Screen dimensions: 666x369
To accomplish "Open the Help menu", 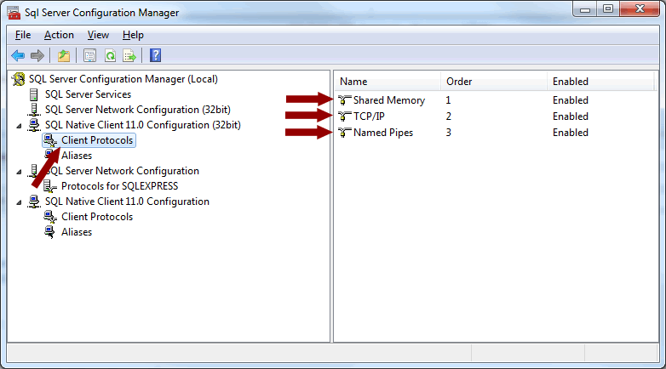I will pos(133,35).
